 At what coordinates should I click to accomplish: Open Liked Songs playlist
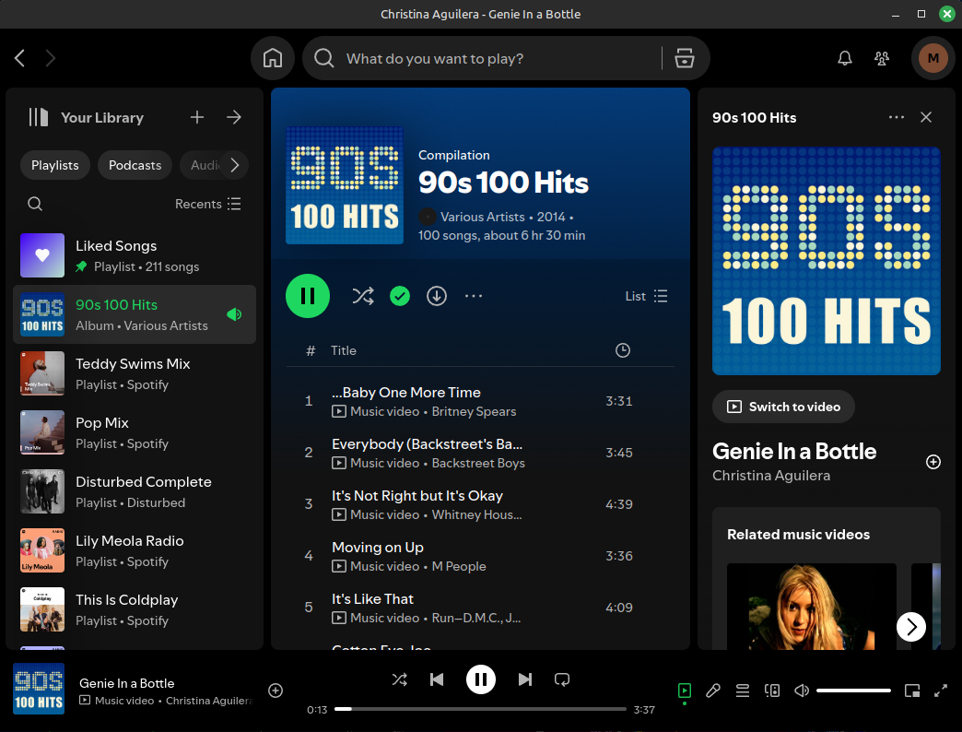pyautogui.click(x=135, y=255)
